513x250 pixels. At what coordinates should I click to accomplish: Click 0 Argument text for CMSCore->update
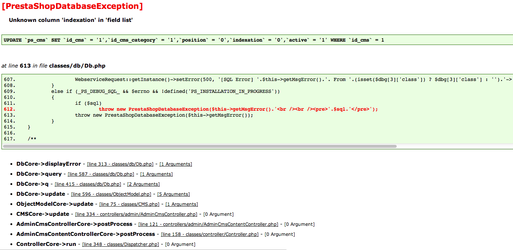218,214
